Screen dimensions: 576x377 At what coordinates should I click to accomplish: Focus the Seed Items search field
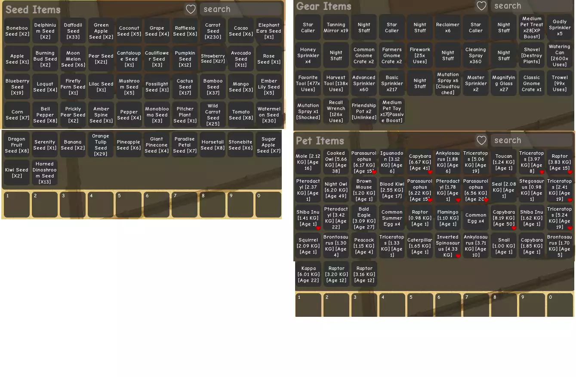pos(240,9)
